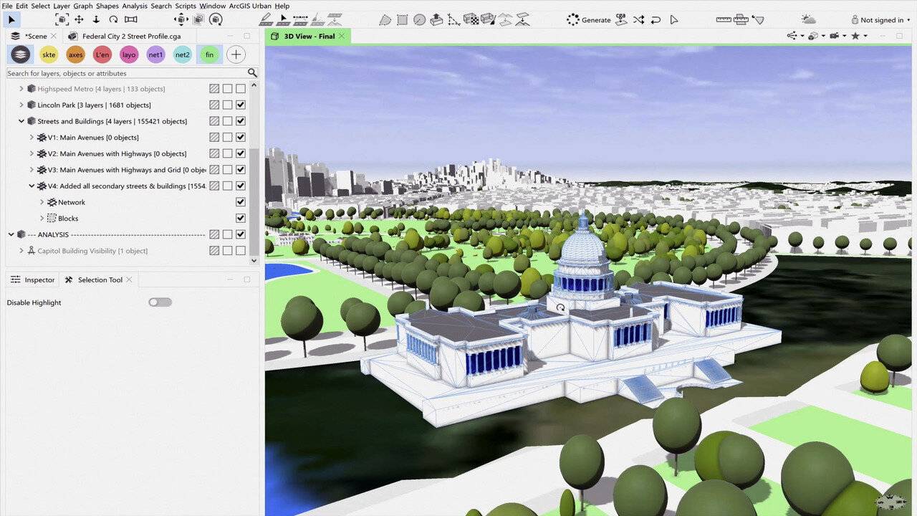Screen dimensions: 917x516
Task: Open the measure distance ruler tool
Action: (x=723, y=20)
